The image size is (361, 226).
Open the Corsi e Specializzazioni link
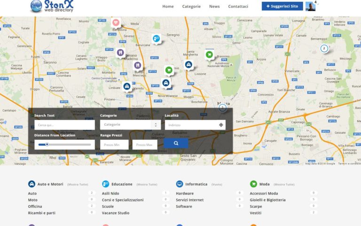(123, 200)
